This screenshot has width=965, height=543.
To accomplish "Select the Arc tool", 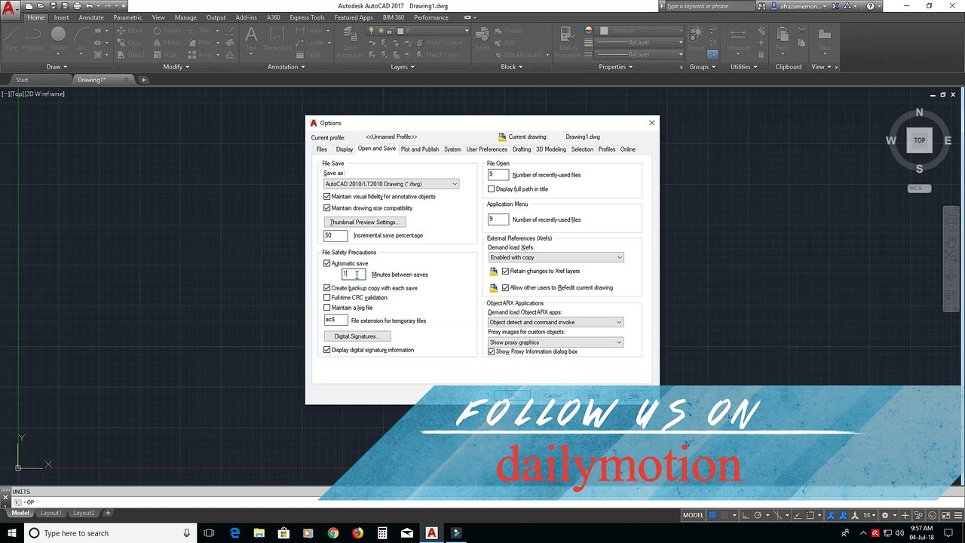I will tap(81, 38).
